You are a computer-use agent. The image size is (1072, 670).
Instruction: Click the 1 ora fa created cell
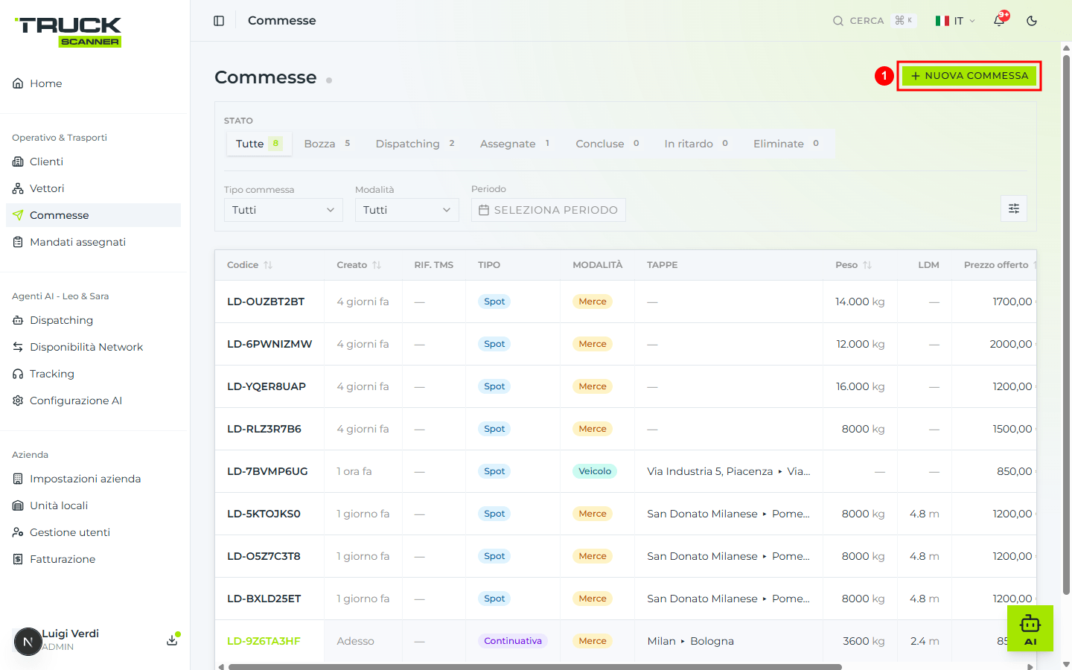pyautogui.click(x=354, y=471)
